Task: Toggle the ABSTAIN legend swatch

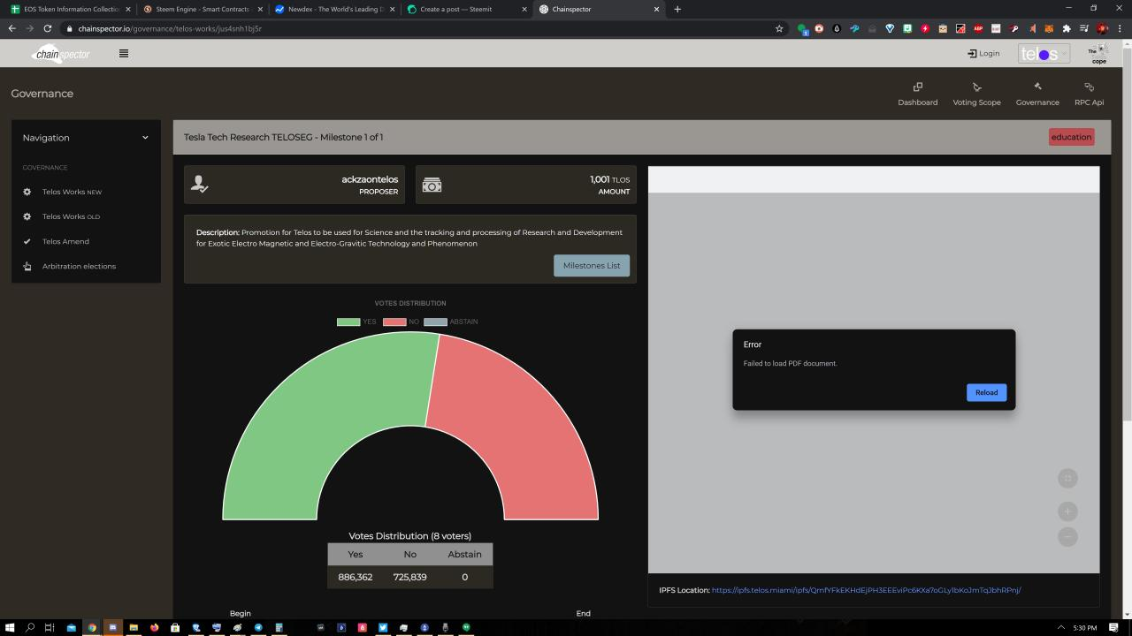Action: point(435,322)
